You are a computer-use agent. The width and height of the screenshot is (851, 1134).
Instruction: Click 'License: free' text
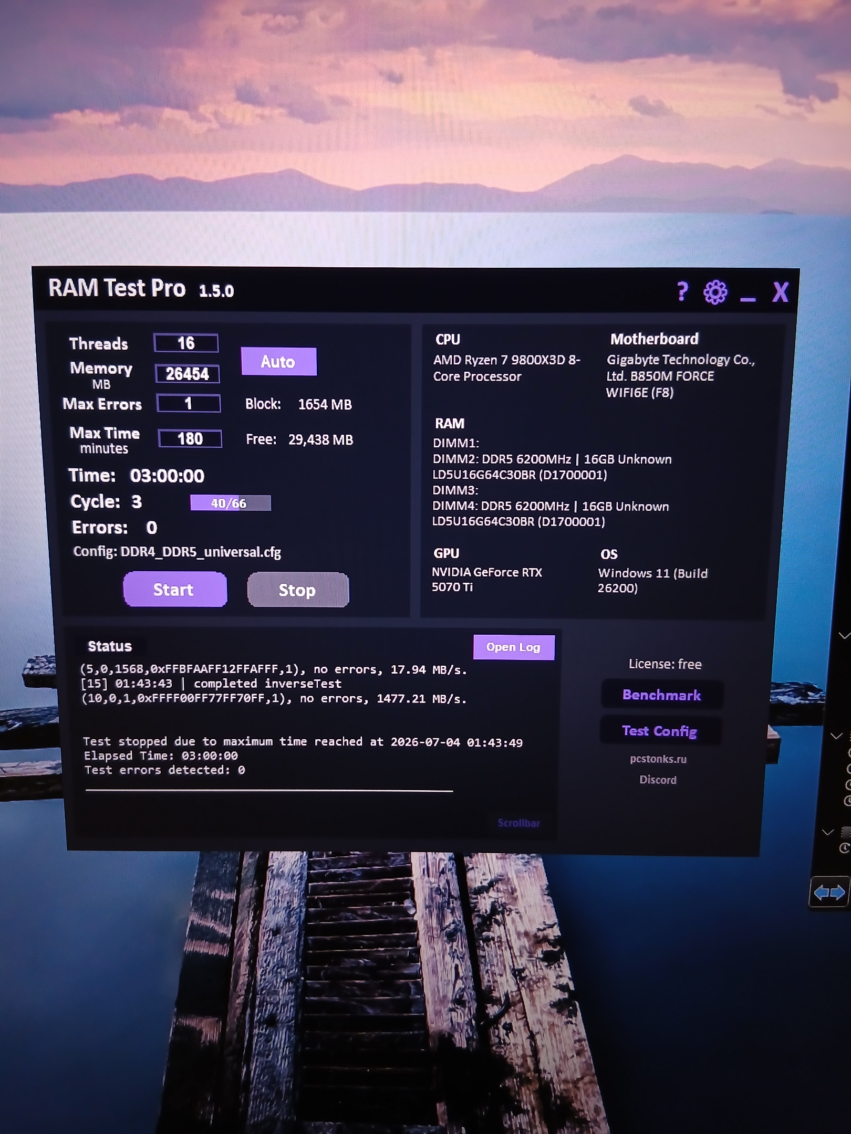coord(665,664)
